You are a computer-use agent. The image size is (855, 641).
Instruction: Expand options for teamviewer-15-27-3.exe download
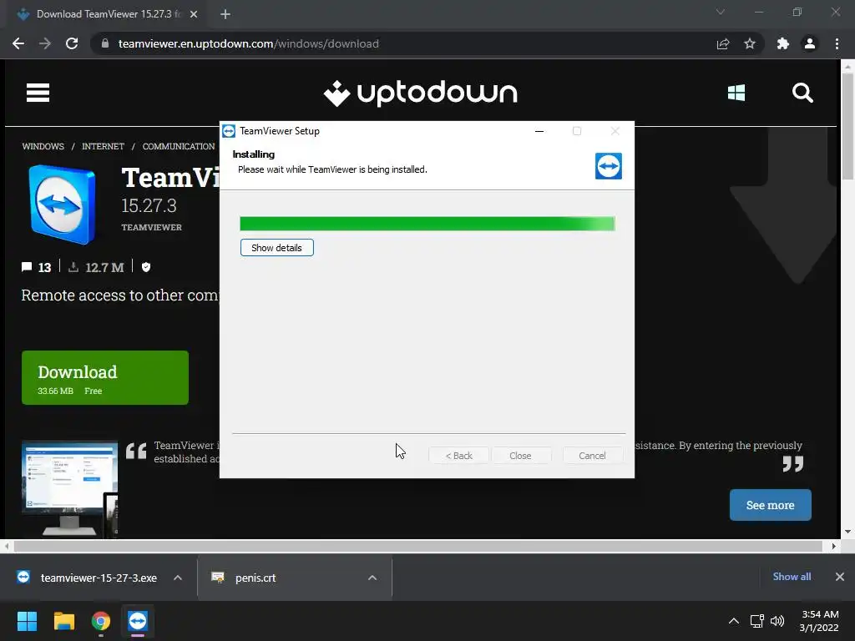(178, 578)
